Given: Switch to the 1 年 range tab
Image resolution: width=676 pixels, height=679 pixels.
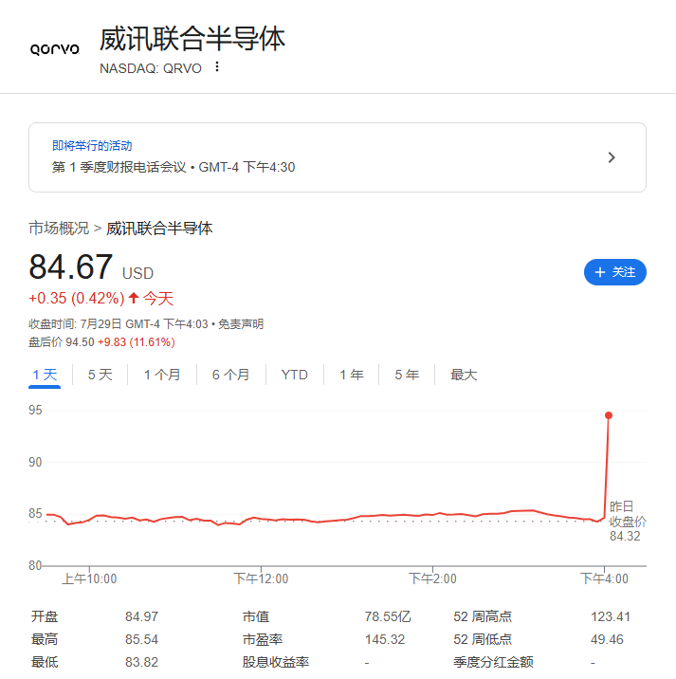Looking at the screenshot, I should (351, 375).
